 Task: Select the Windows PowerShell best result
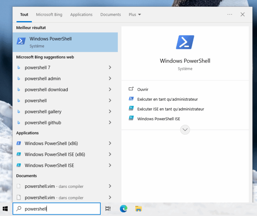(65, 42)
